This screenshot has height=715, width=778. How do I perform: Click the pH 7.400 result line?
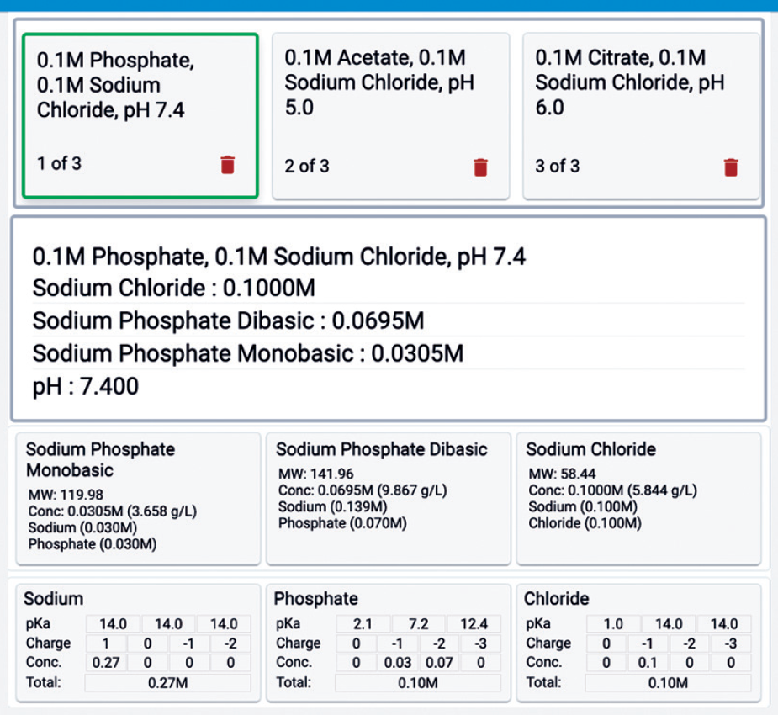click(x=86, y=386)
